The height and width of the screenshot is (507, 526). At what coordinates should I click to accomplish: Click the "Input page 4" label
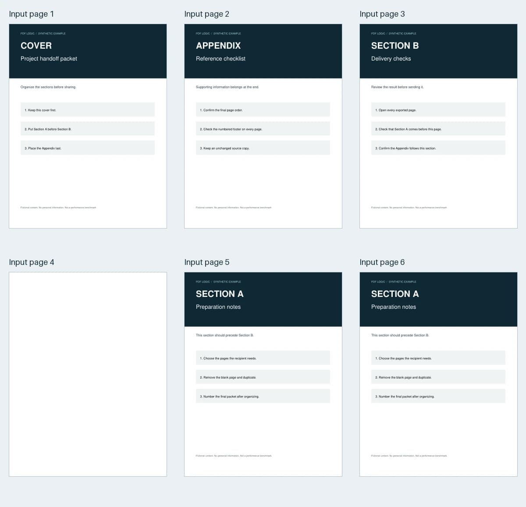32,262
